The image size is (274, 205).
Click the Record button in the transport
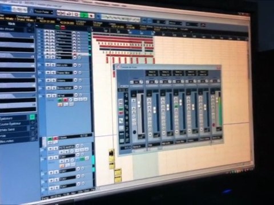tap(91, 15)
